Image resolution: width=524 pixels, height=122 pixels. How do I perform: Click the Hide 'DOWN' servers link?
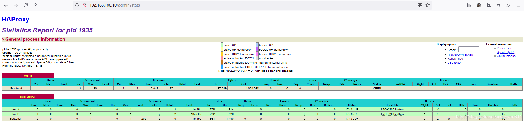(x=461, y=55)
